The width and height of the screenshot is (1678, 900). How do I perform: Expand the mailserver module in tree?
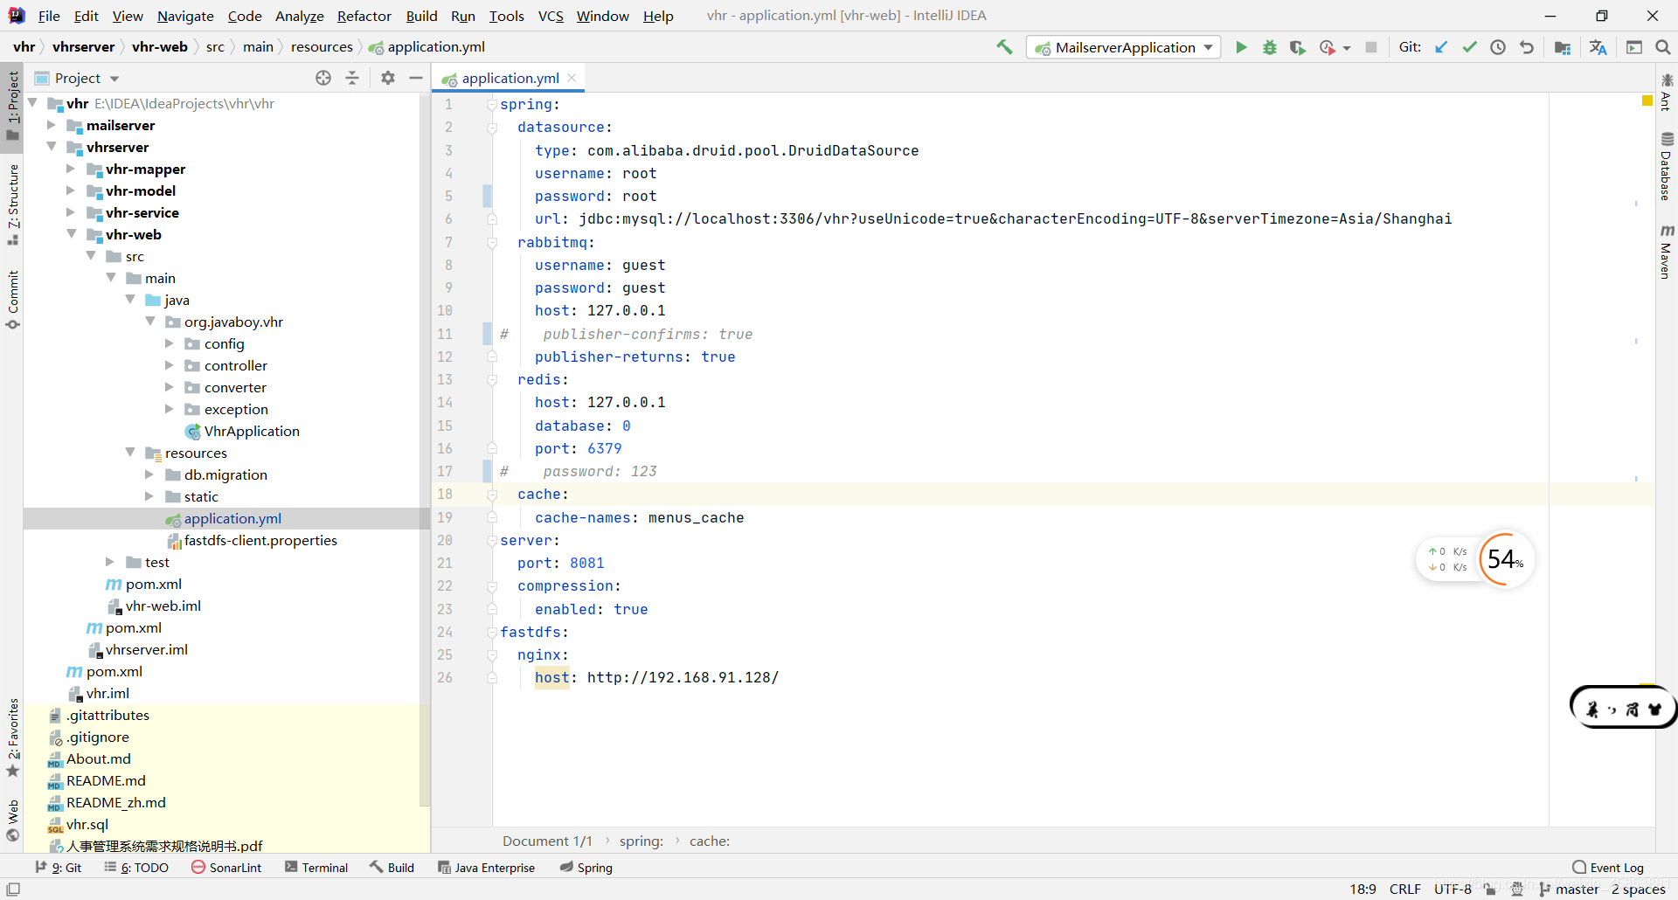[x=52, y=125]
